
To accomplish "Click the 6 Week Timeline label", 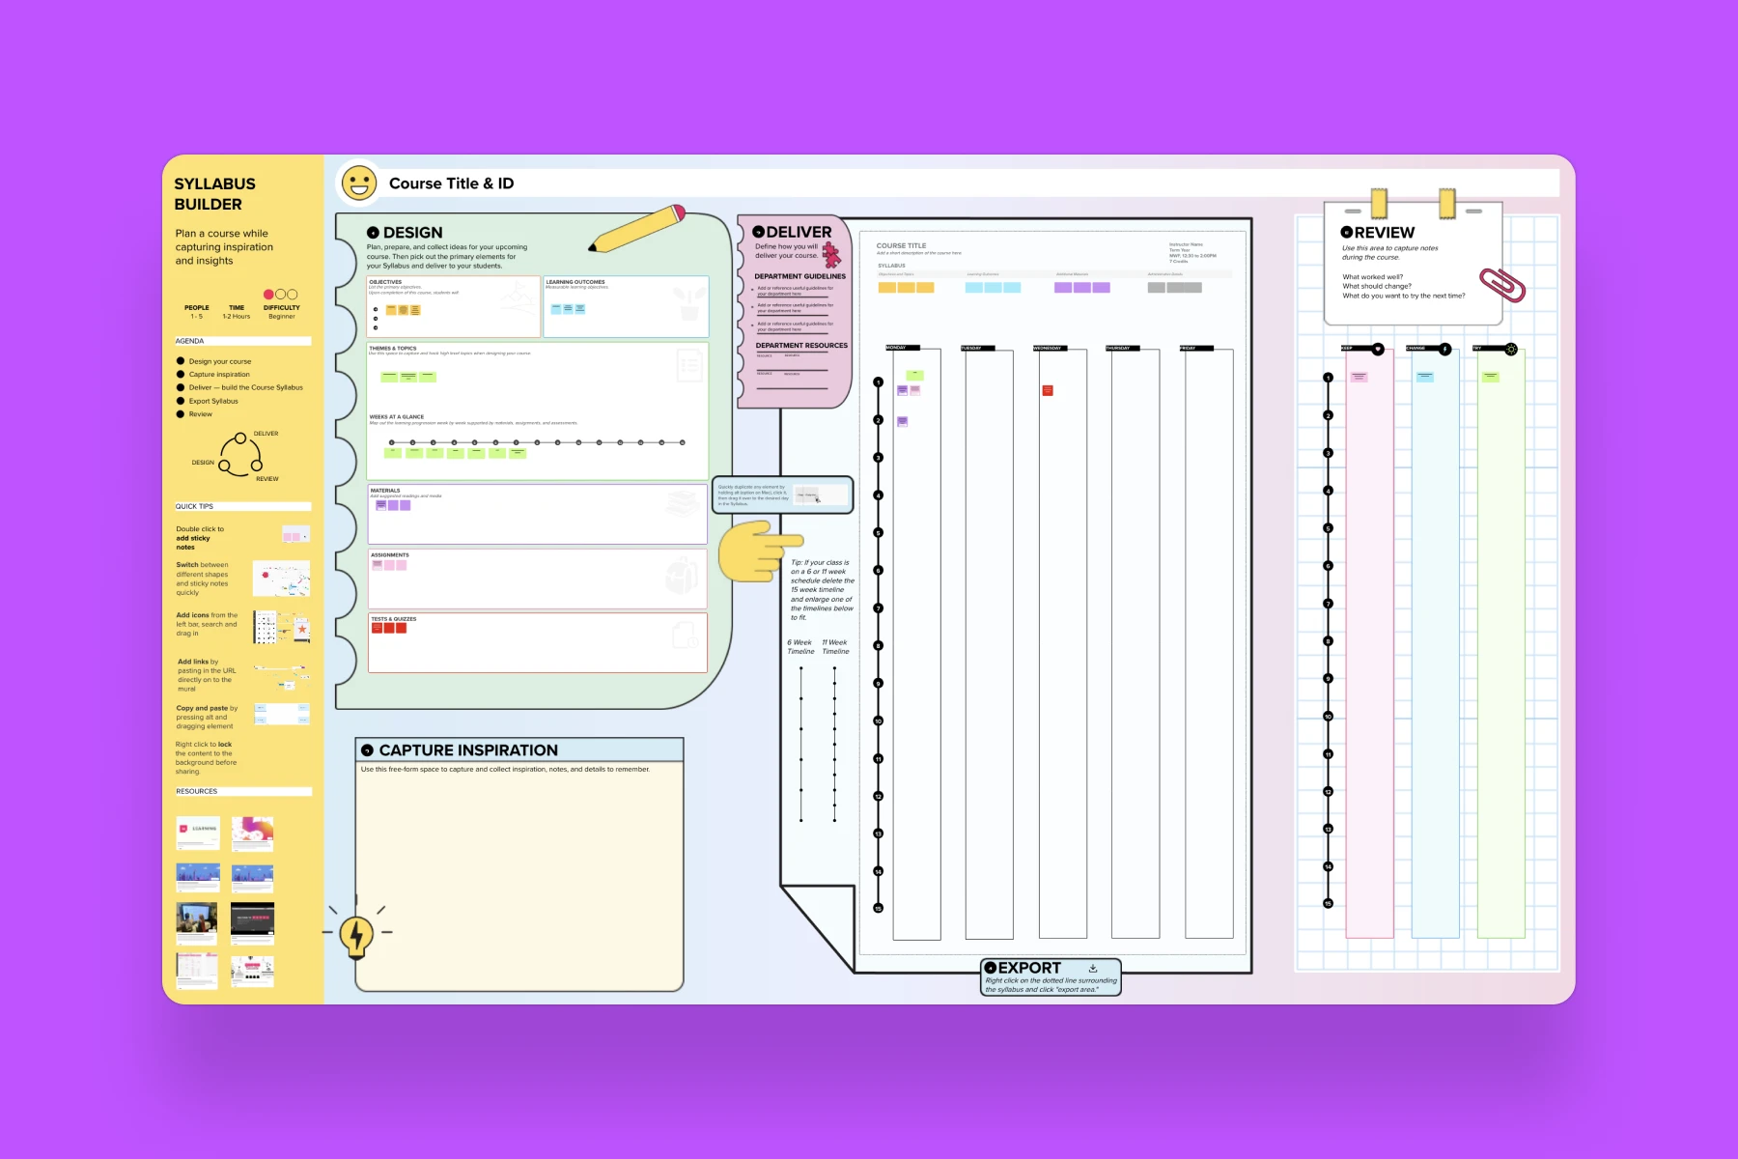I will pos(799,645).
